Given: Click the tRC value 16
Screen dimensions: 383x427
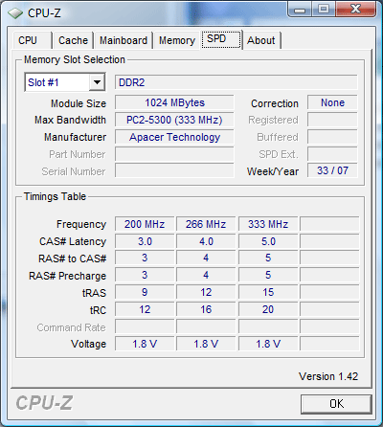Looking at the screenshot, I should [x=206, y=309].
